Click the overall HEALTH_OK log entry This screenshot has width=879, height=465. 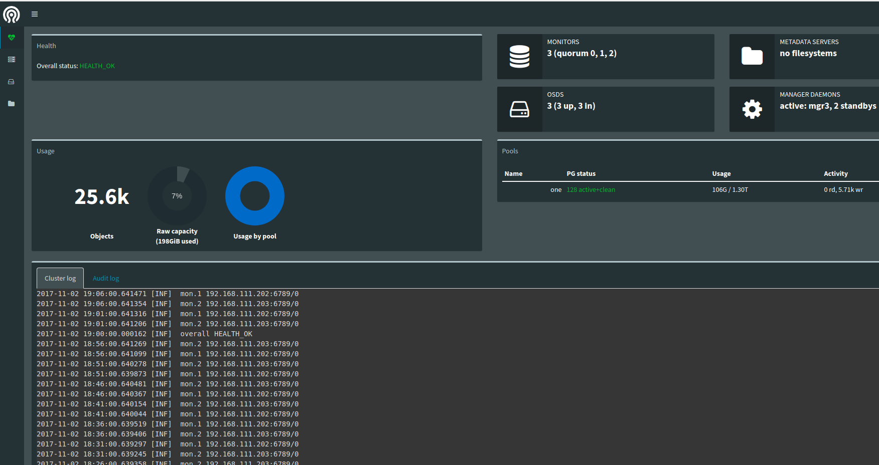click(x=216, y=334)
